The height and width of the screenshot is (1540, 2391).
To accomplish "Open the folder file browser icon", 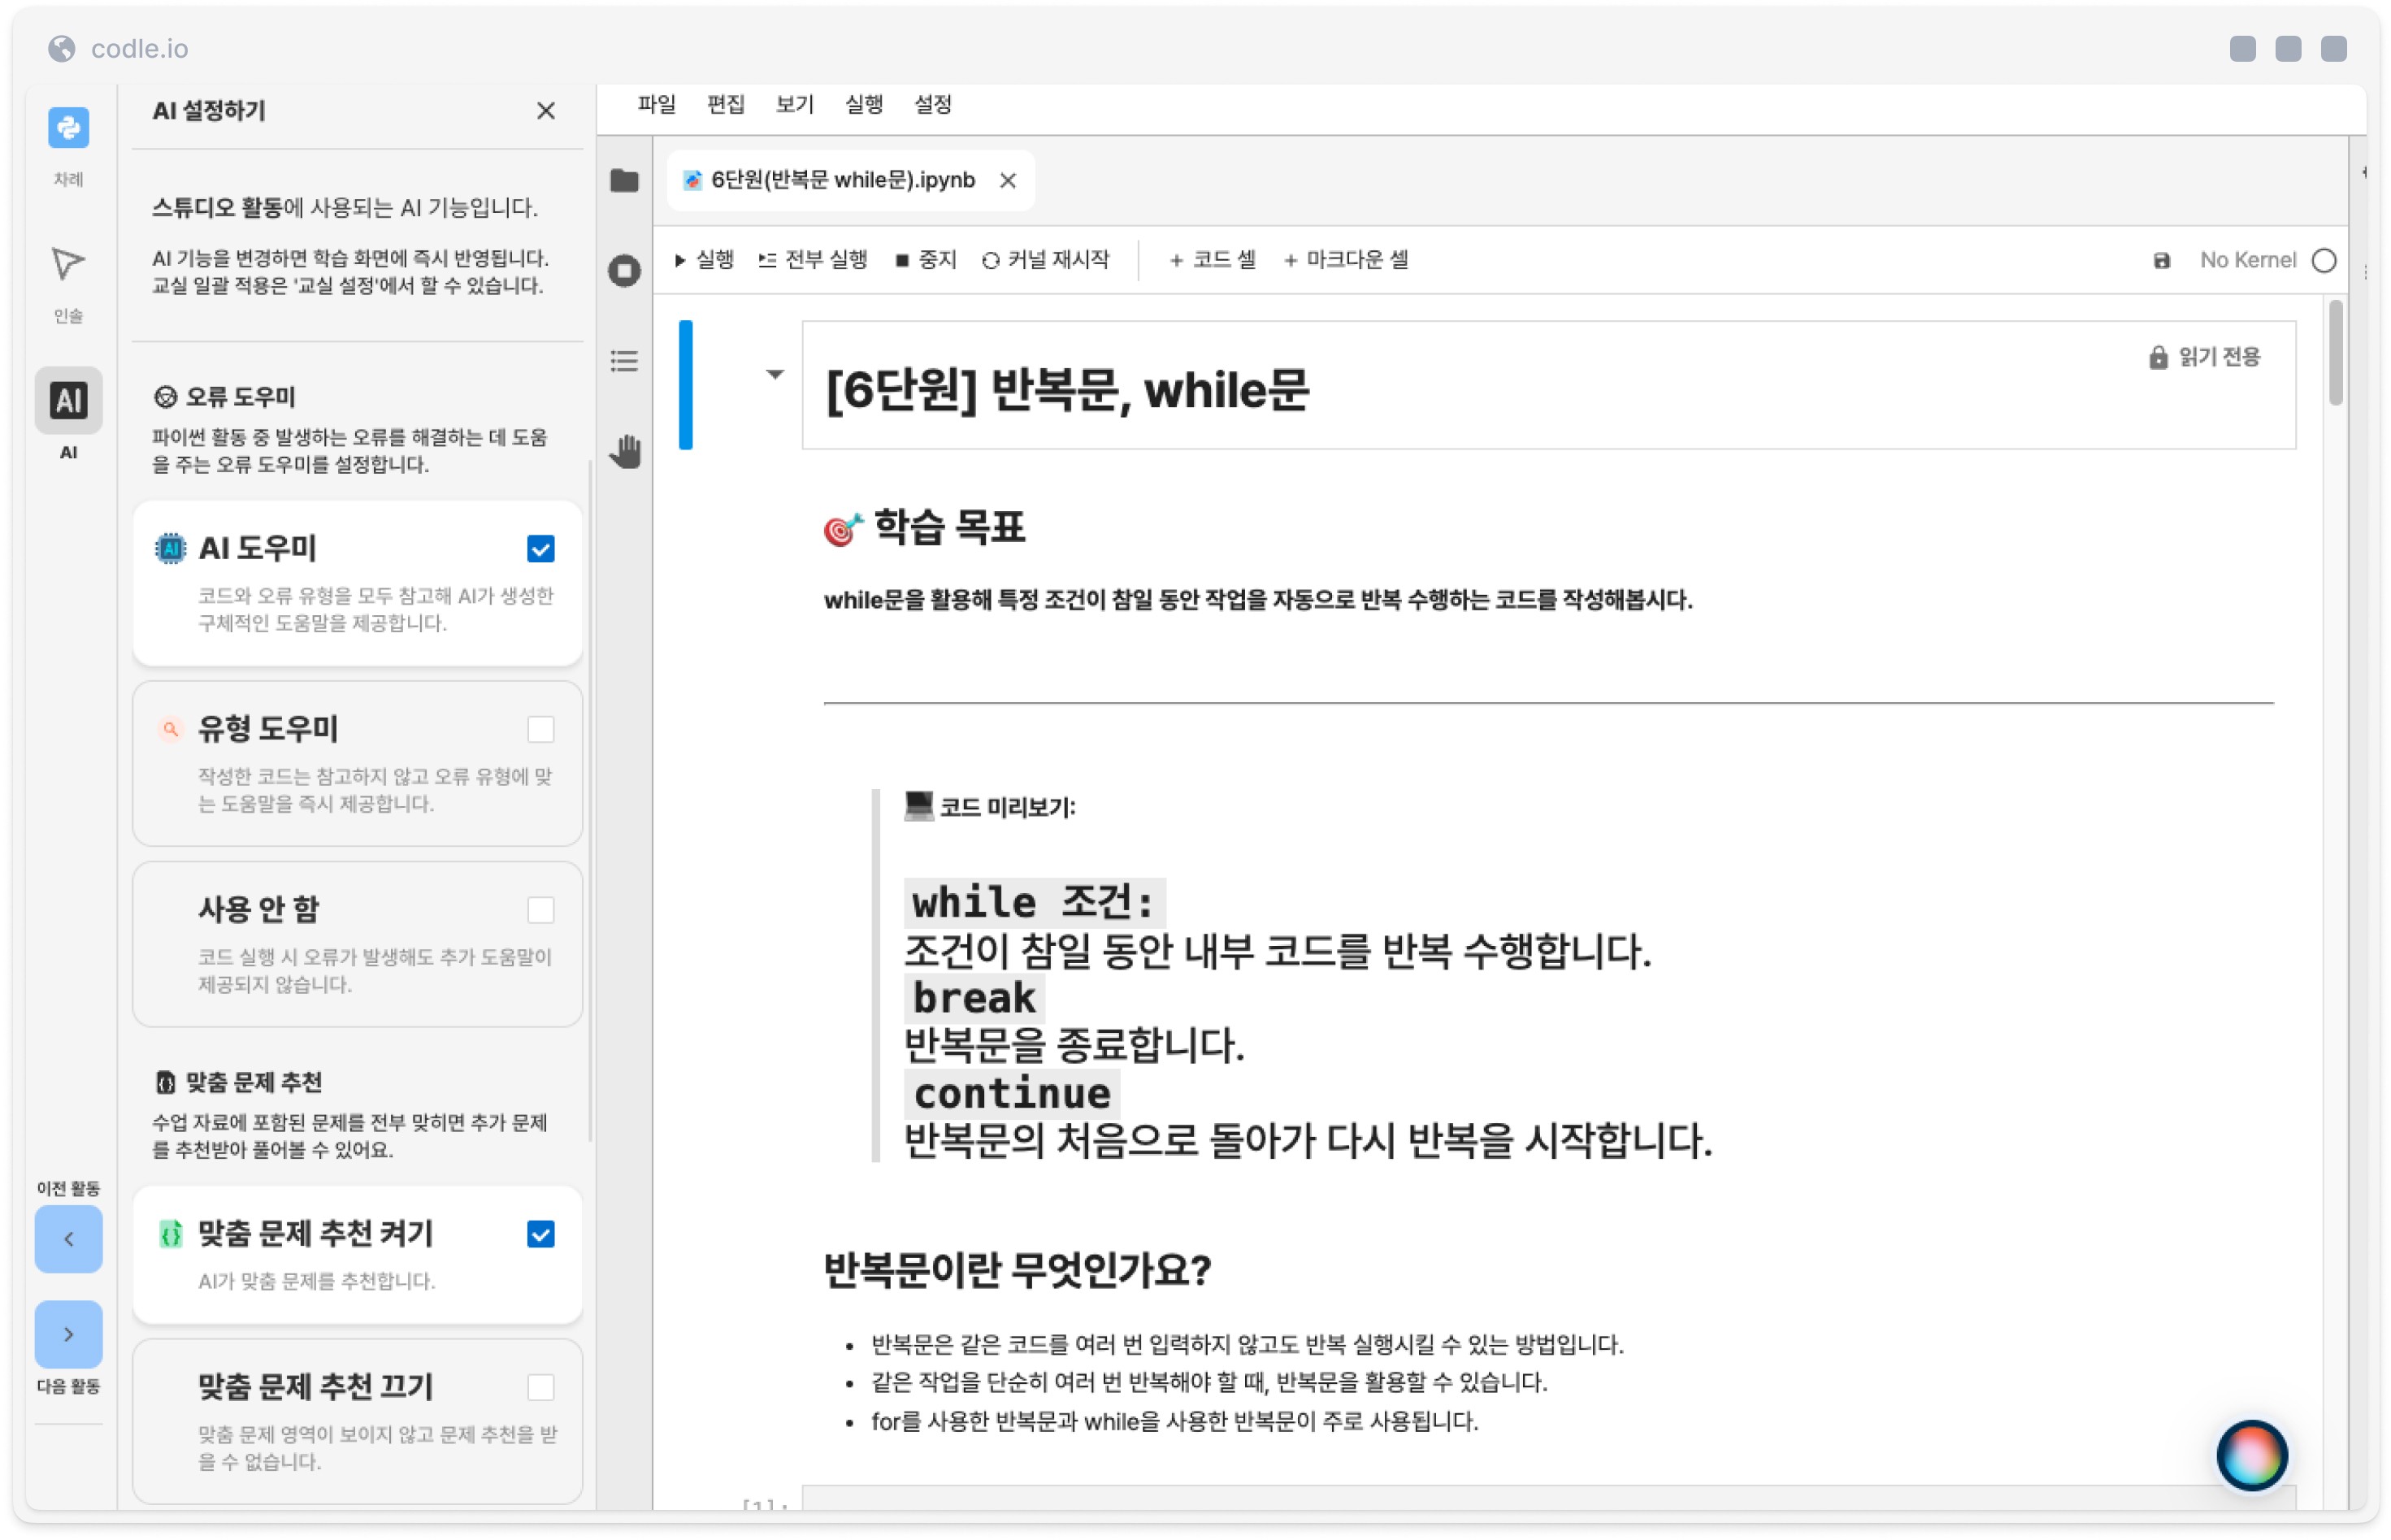I will click(624, 181).
